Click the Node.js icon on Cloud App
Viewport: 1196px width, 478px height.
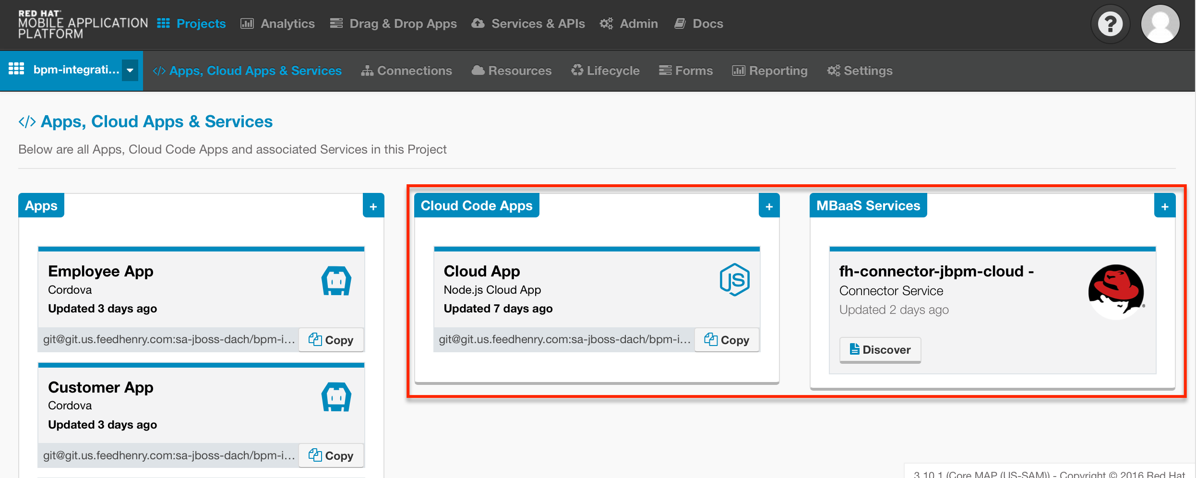click(734, 280)
